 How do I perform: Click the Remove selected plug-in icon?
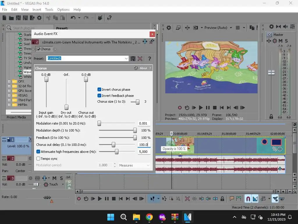[x=152, y=41]
